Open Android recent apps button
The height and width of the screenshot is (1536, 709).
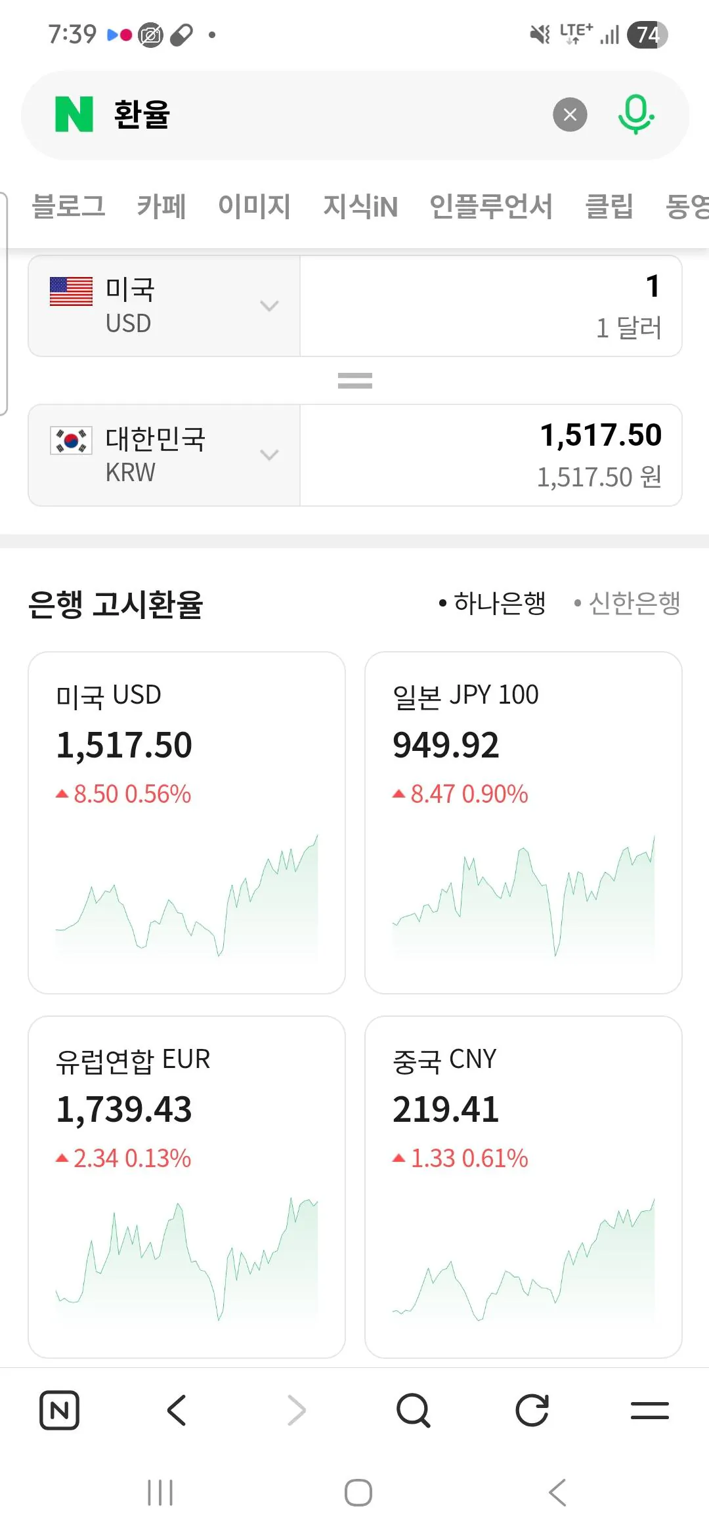click(x=160, y=1493)
